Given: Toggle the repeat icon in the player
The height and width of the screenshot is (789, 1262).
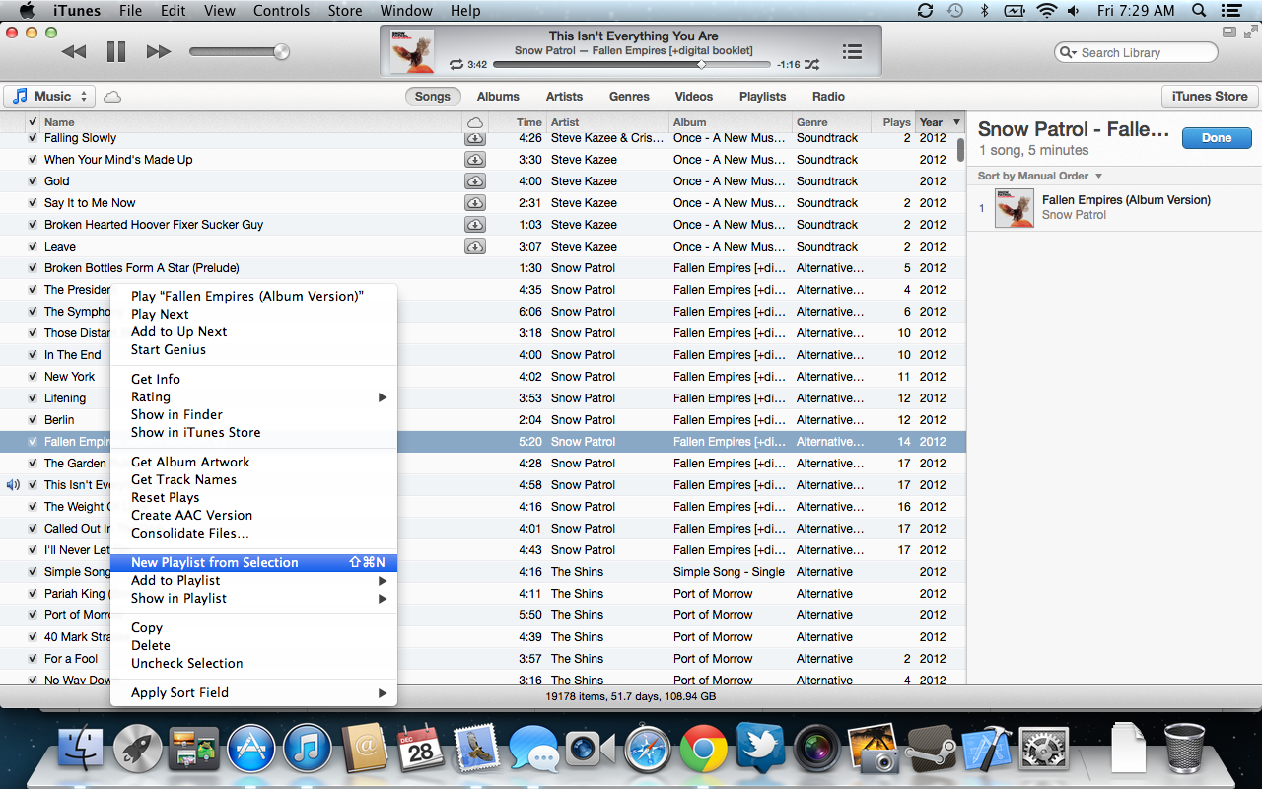Looking at the screenshot, I should [456, 65].
